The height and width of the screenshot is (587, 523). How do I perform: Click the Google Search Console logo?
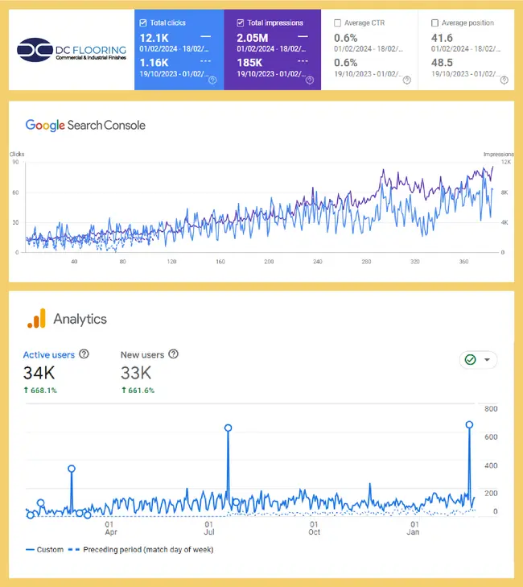pos(85,126)
